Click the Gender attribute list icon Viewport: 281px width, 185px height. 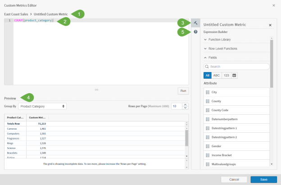pyautogui.click(x=207, y=146)
